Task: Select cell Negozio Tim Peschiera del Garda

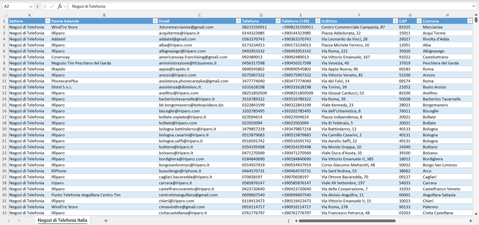Action: (104, 63)
